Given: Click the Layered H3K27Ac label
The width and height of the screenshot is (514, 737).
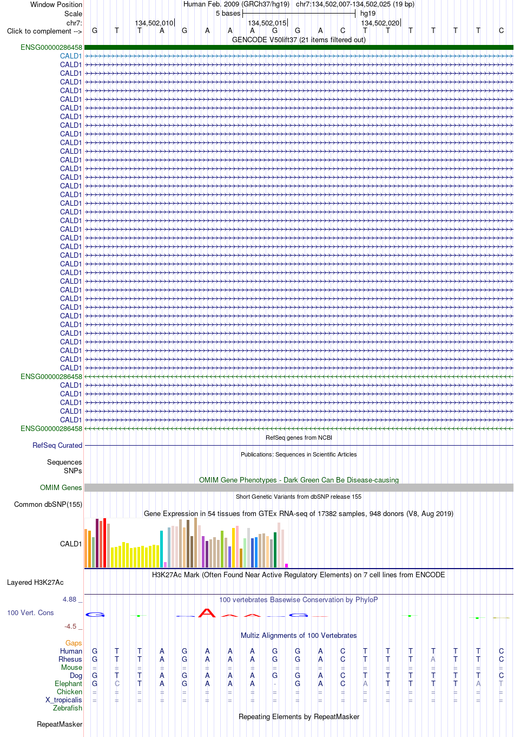Looking at the screenshot, I should pyautogui.click(x=35, y=582).
